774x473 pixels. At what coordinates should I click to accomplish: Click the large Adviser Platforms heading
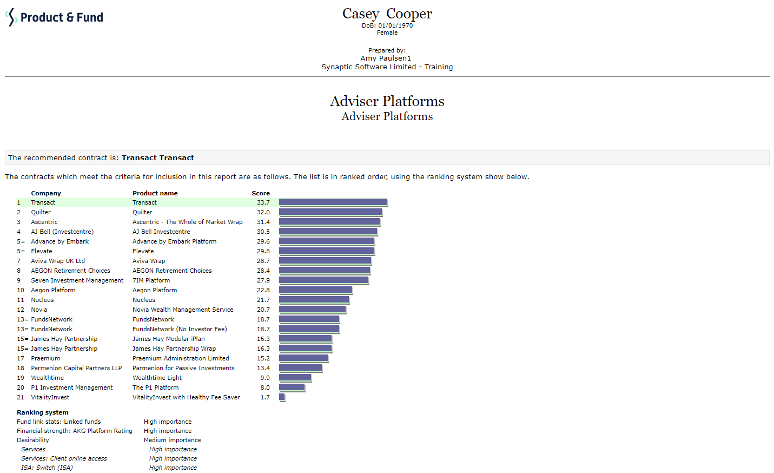point(387,101)
